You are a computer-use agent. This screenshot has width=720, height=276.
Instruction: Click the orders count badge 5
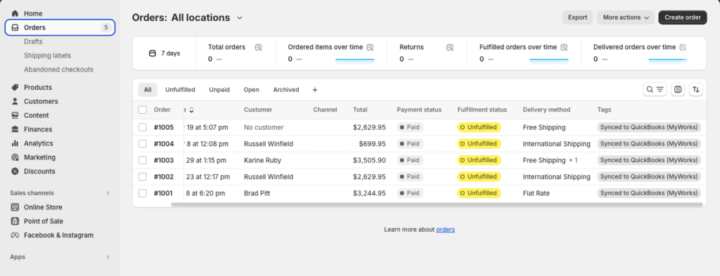(x=106, y=27)
